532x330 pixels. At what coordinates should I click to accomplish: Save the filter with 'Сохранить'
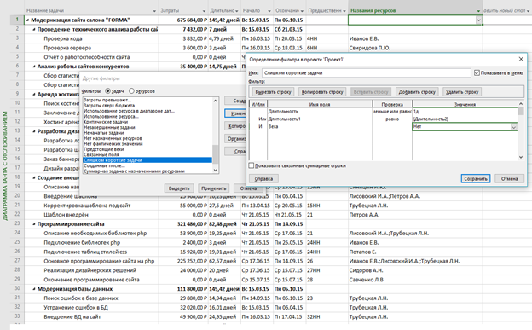point(476,178)
